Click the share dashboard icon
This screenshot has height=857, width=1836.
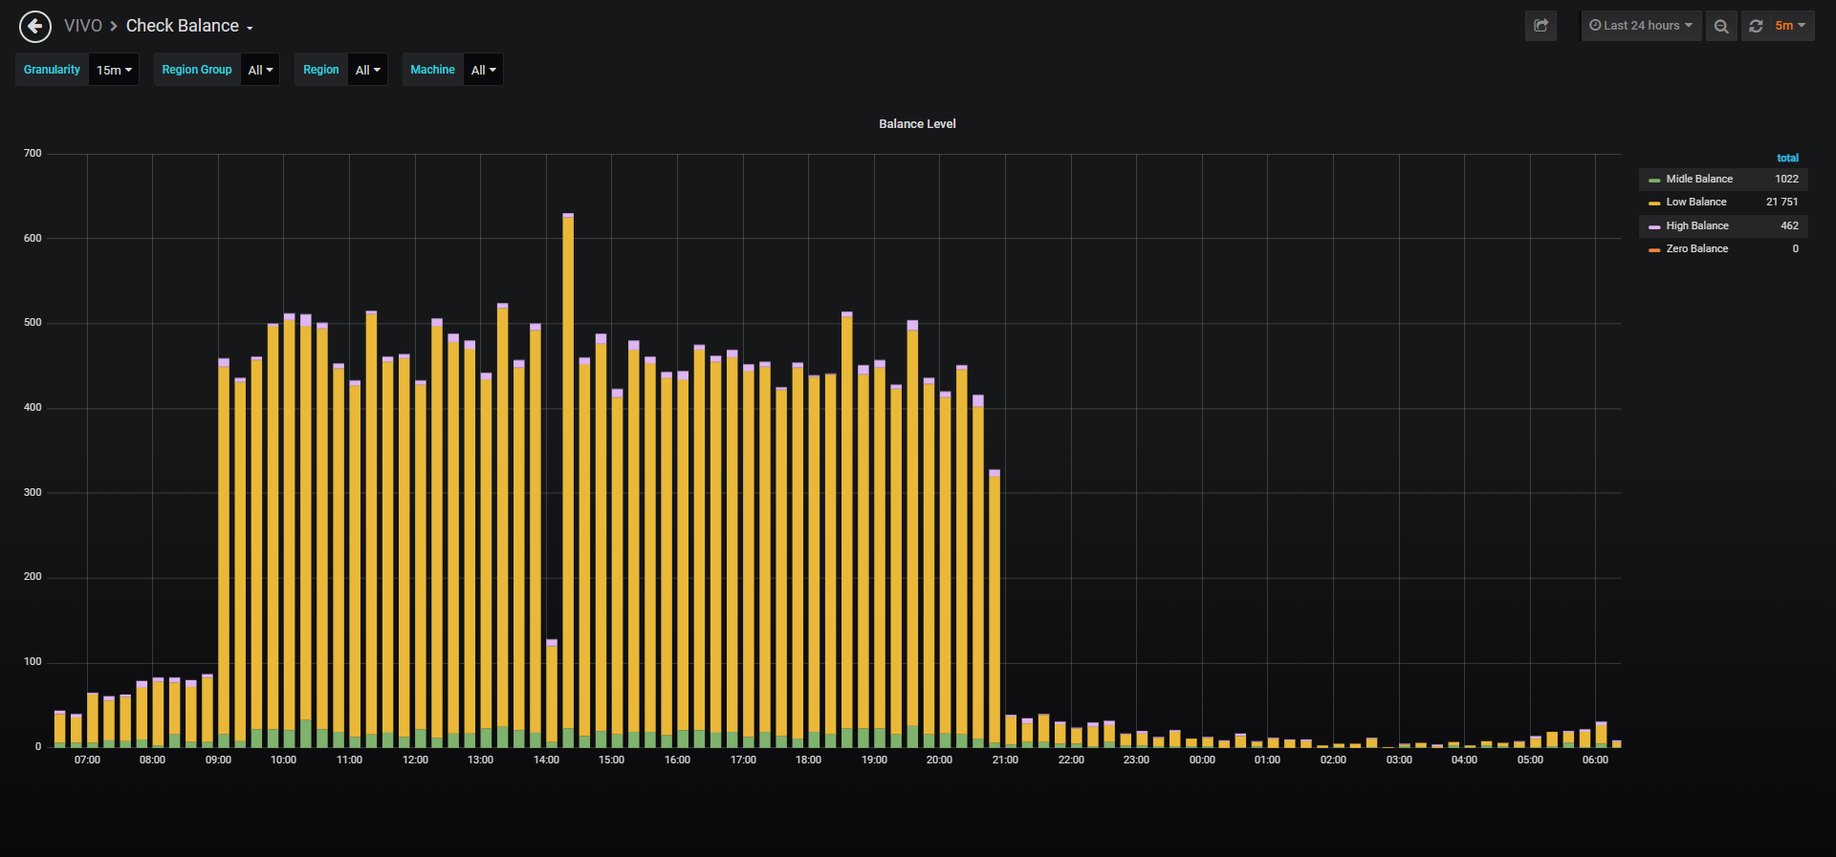tap(1541, 26)
